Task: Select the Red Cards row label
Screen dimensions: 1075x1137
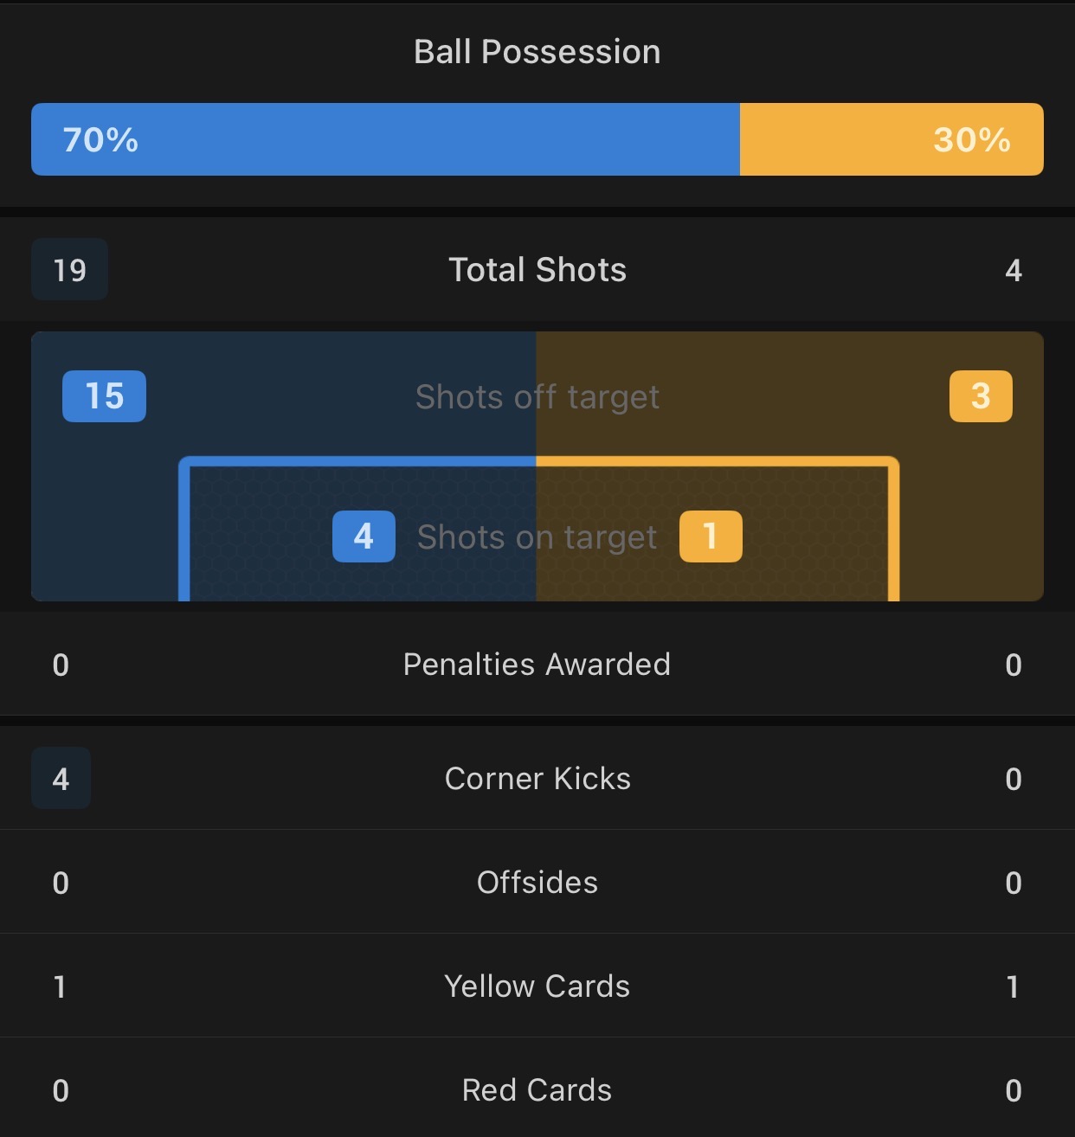Action: pos(537,1090)
